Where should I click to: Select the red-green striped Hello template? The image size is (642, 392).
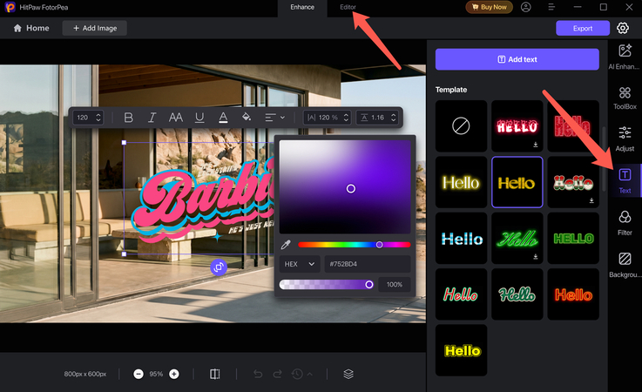[x=573, y=182]
